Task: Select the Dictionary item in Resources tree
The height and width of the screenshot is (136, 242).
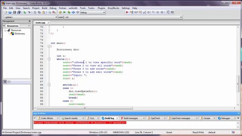Action: (x=20, y=34)
